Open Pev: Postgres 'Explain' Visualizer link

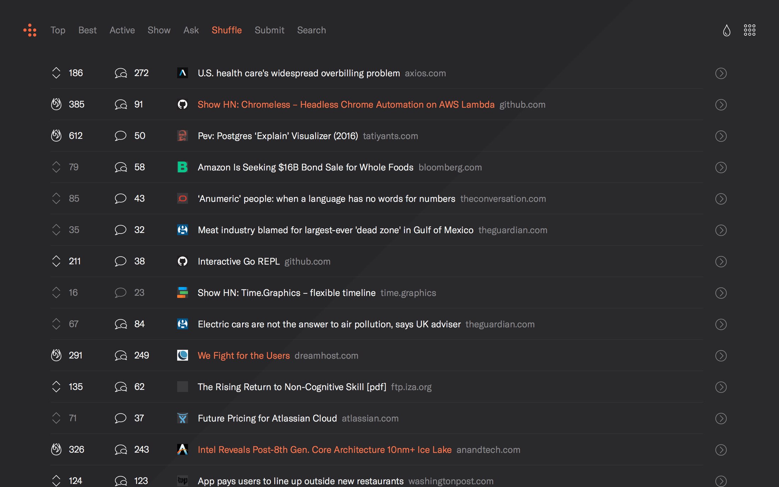coord(278,136)
